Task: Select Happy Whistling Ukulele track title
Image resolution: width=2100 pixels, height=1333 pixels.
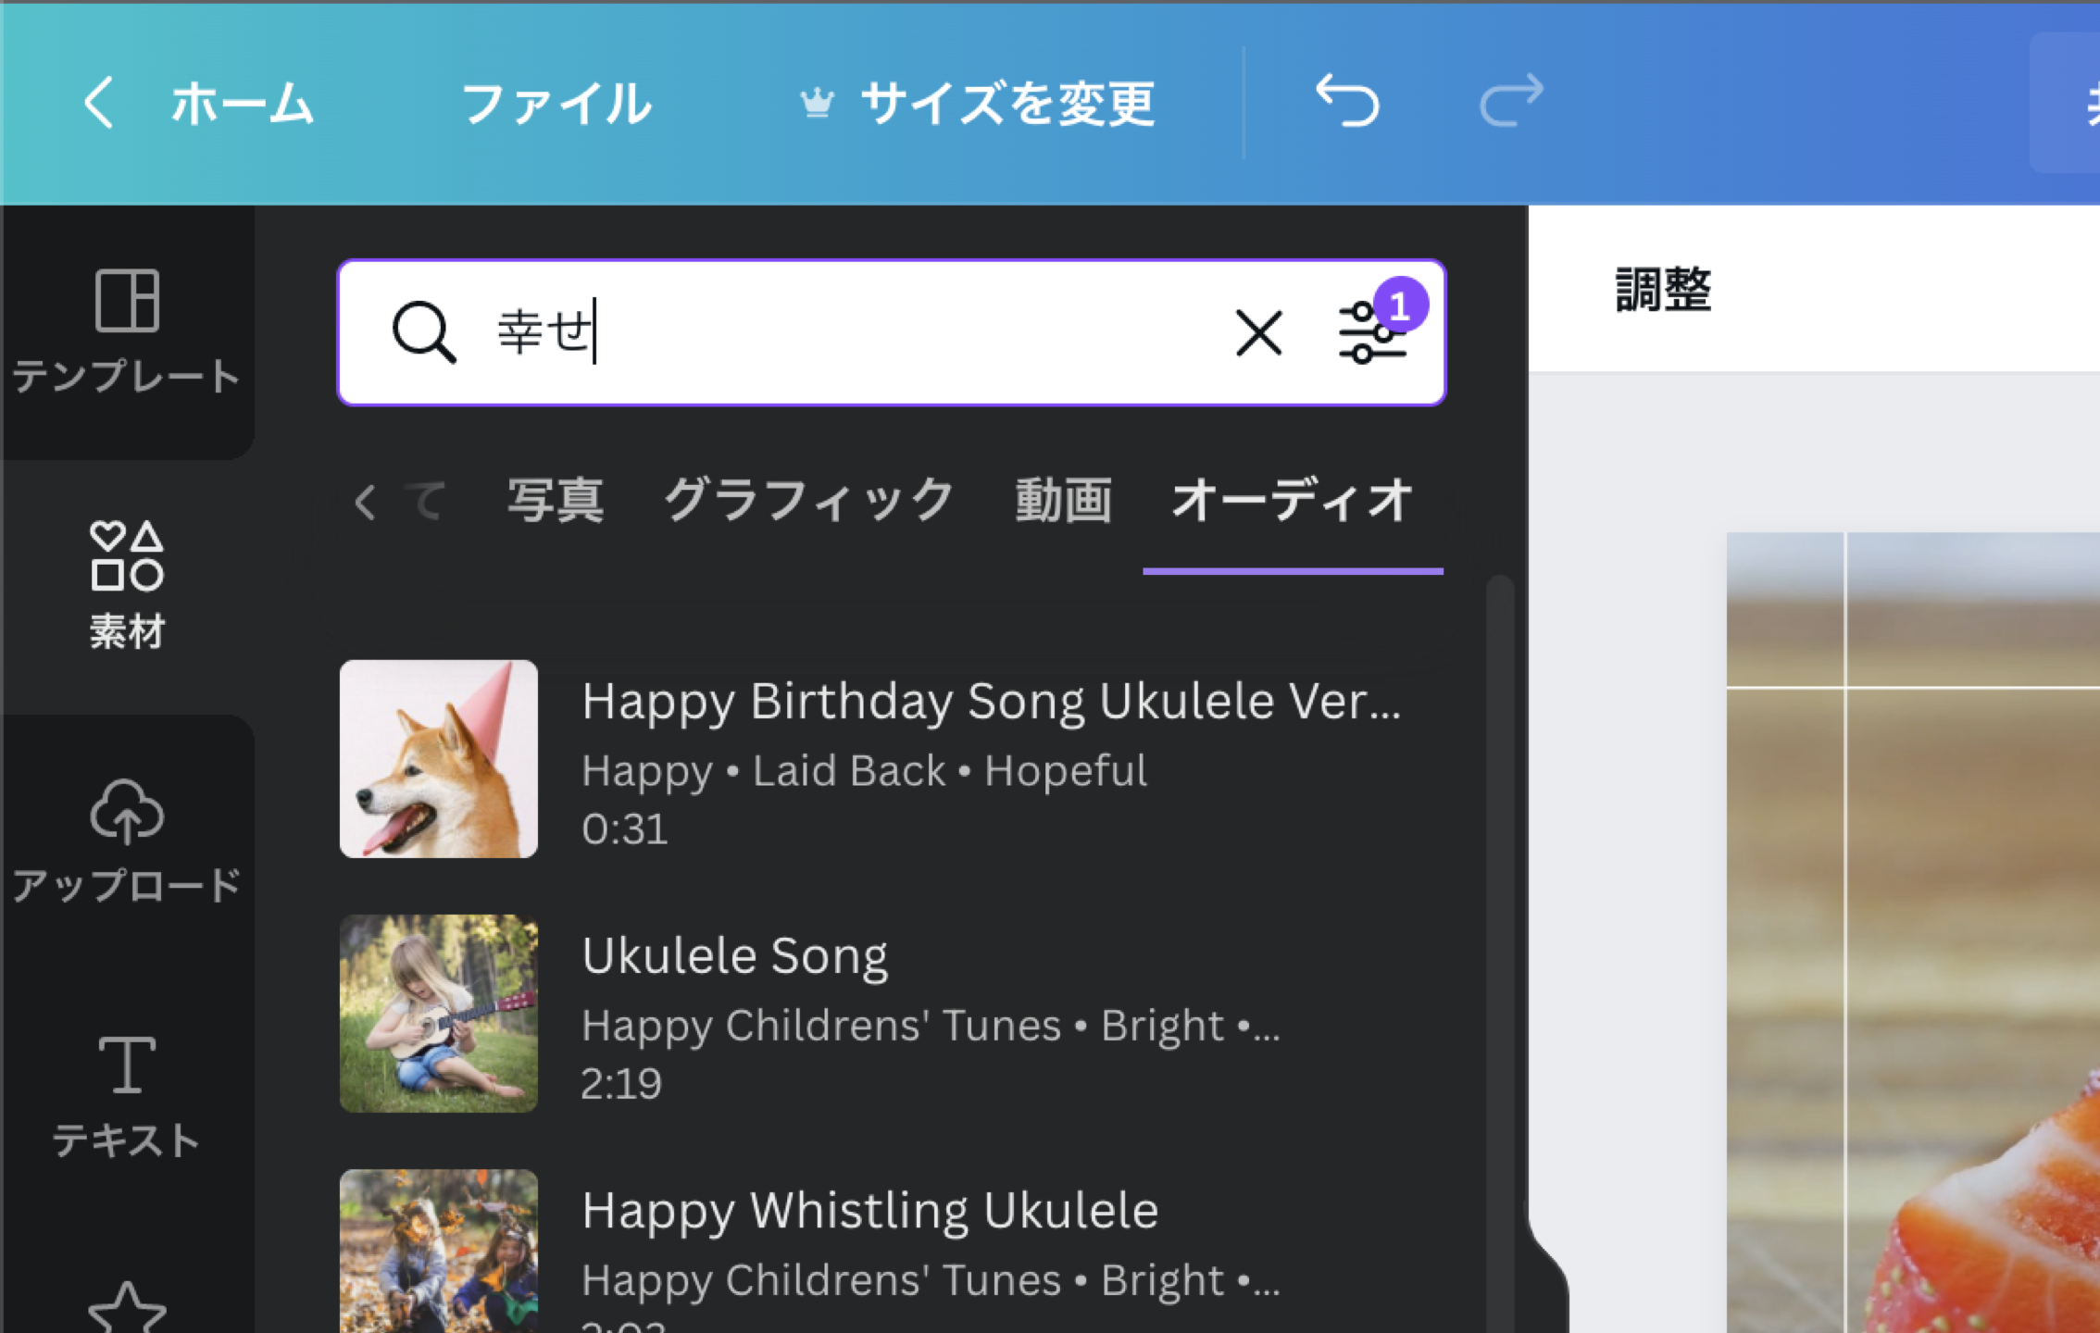Action: [870, 1211]
